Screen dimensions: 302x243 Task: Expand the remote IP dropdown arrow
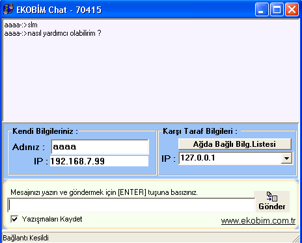coord(286,159)
